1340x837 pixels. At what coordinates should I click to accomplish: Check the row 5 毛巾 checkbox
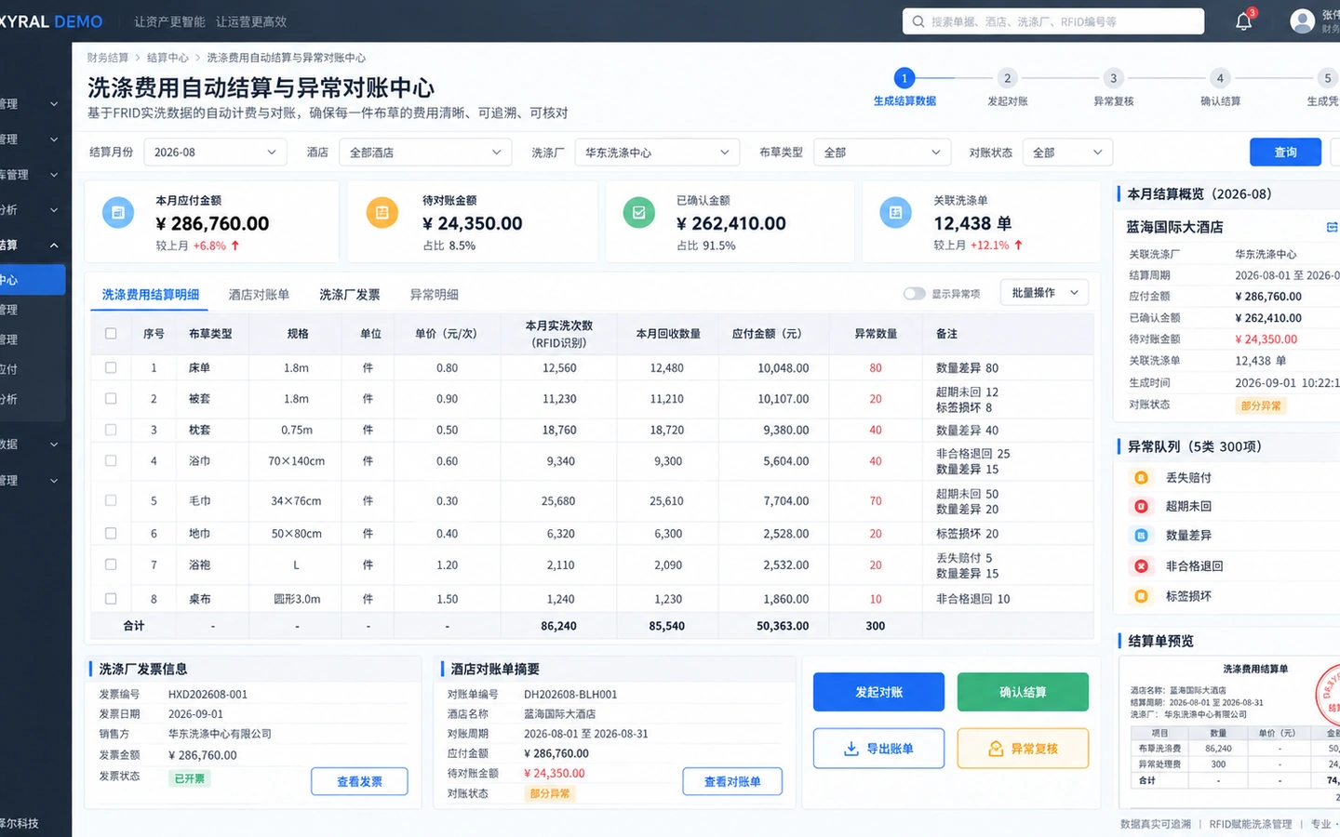click(111, 500)
